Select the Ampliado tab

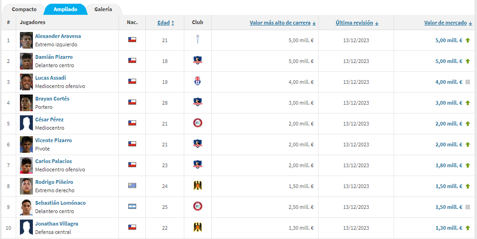[65, 9]
